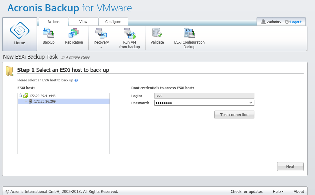Click the Acronis Backup for VMware title
315x195 pixels.
pos(70,8)
